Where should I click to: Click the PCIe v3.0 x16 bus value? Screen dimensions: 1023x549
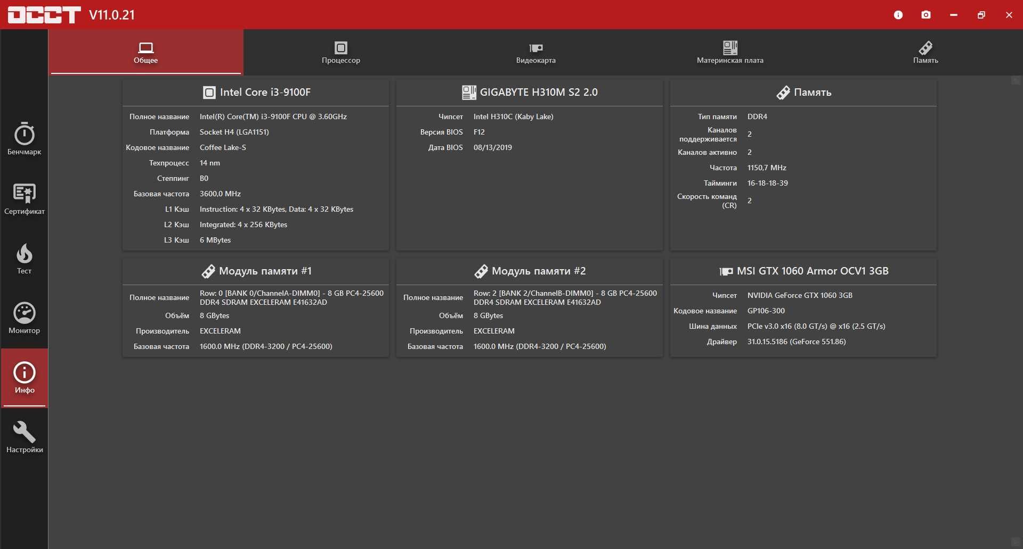(816, 326)
